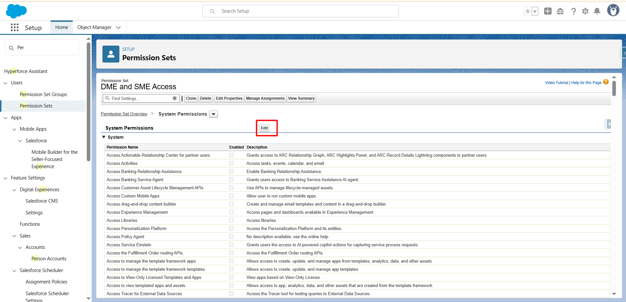Image resolution: width=626 pixels, height=302 pixels.
Task: Click the Manage Assignments button
Action: (x=265, y=98)
